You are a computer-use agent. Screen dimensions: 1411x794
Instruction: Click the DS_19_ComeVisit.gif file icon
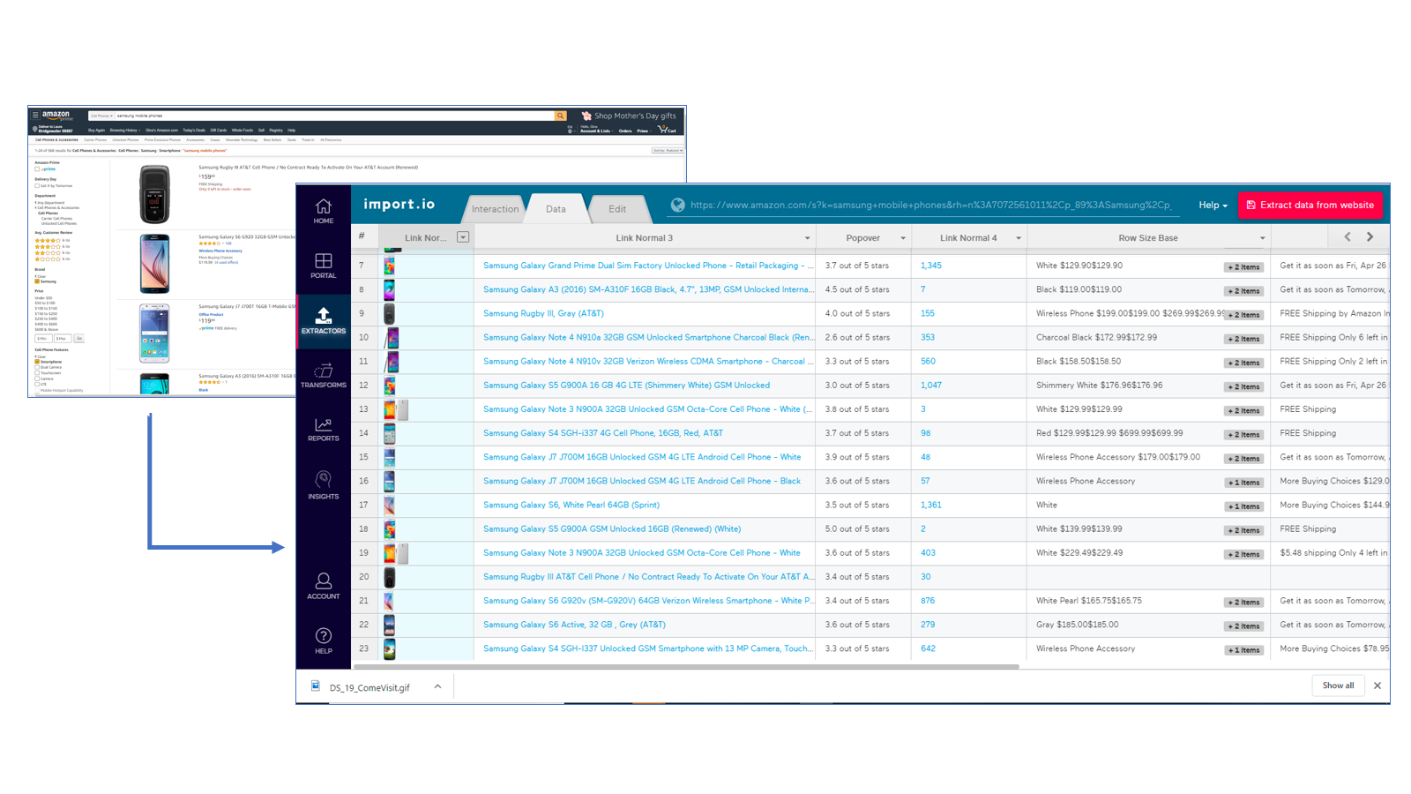(315, 686)
